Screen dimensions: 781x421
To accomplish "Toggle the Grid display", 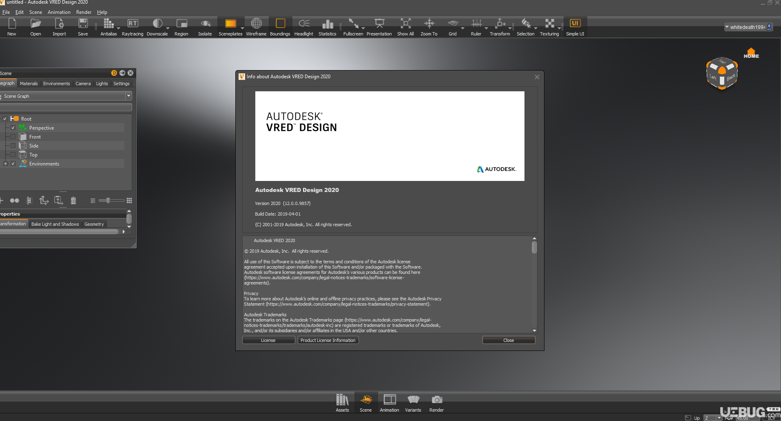I will 453,27.
